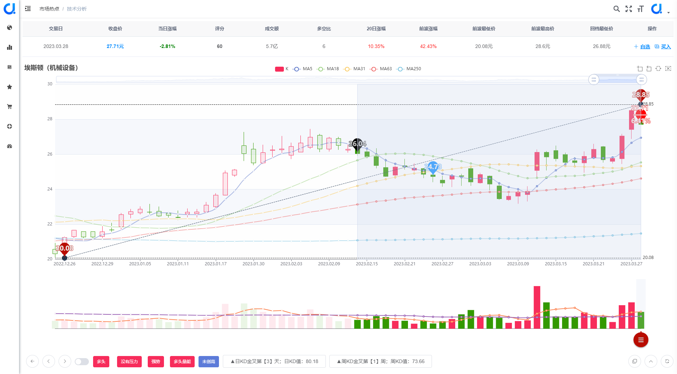Open the shopping cart sidebar icon
The width and height of the screenshot is (677, 374).
10,107
